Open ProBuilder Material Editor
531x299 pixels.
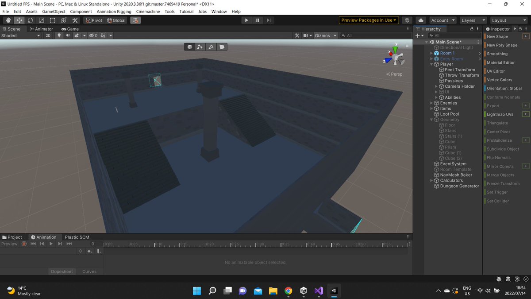point(500,62)
